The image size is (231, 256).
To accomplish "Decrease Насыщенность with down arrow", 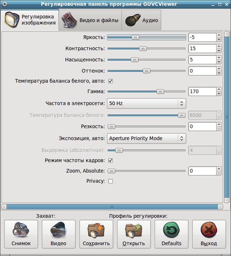I will tap(219, 62).
